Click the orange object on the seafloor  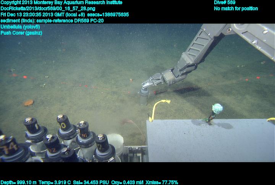pos(29,102)
